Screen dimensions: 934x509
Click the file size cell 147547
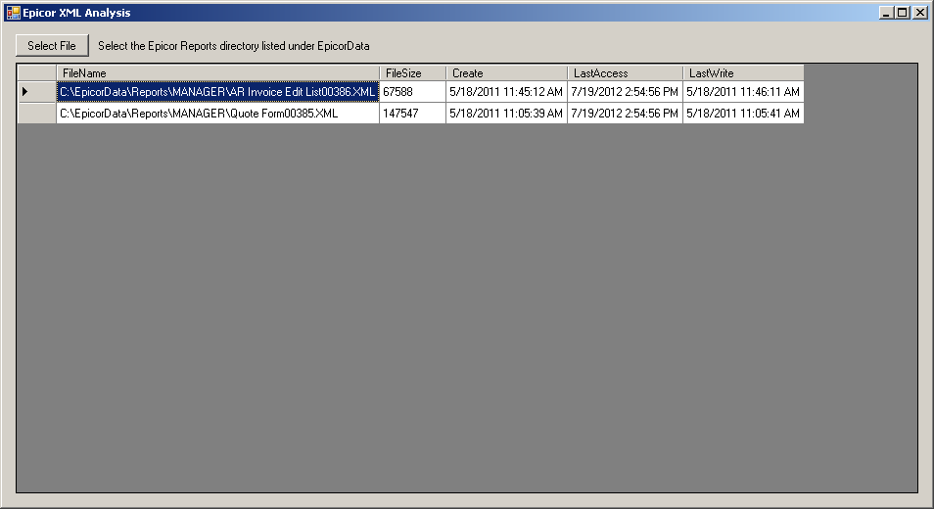[412, 114]
